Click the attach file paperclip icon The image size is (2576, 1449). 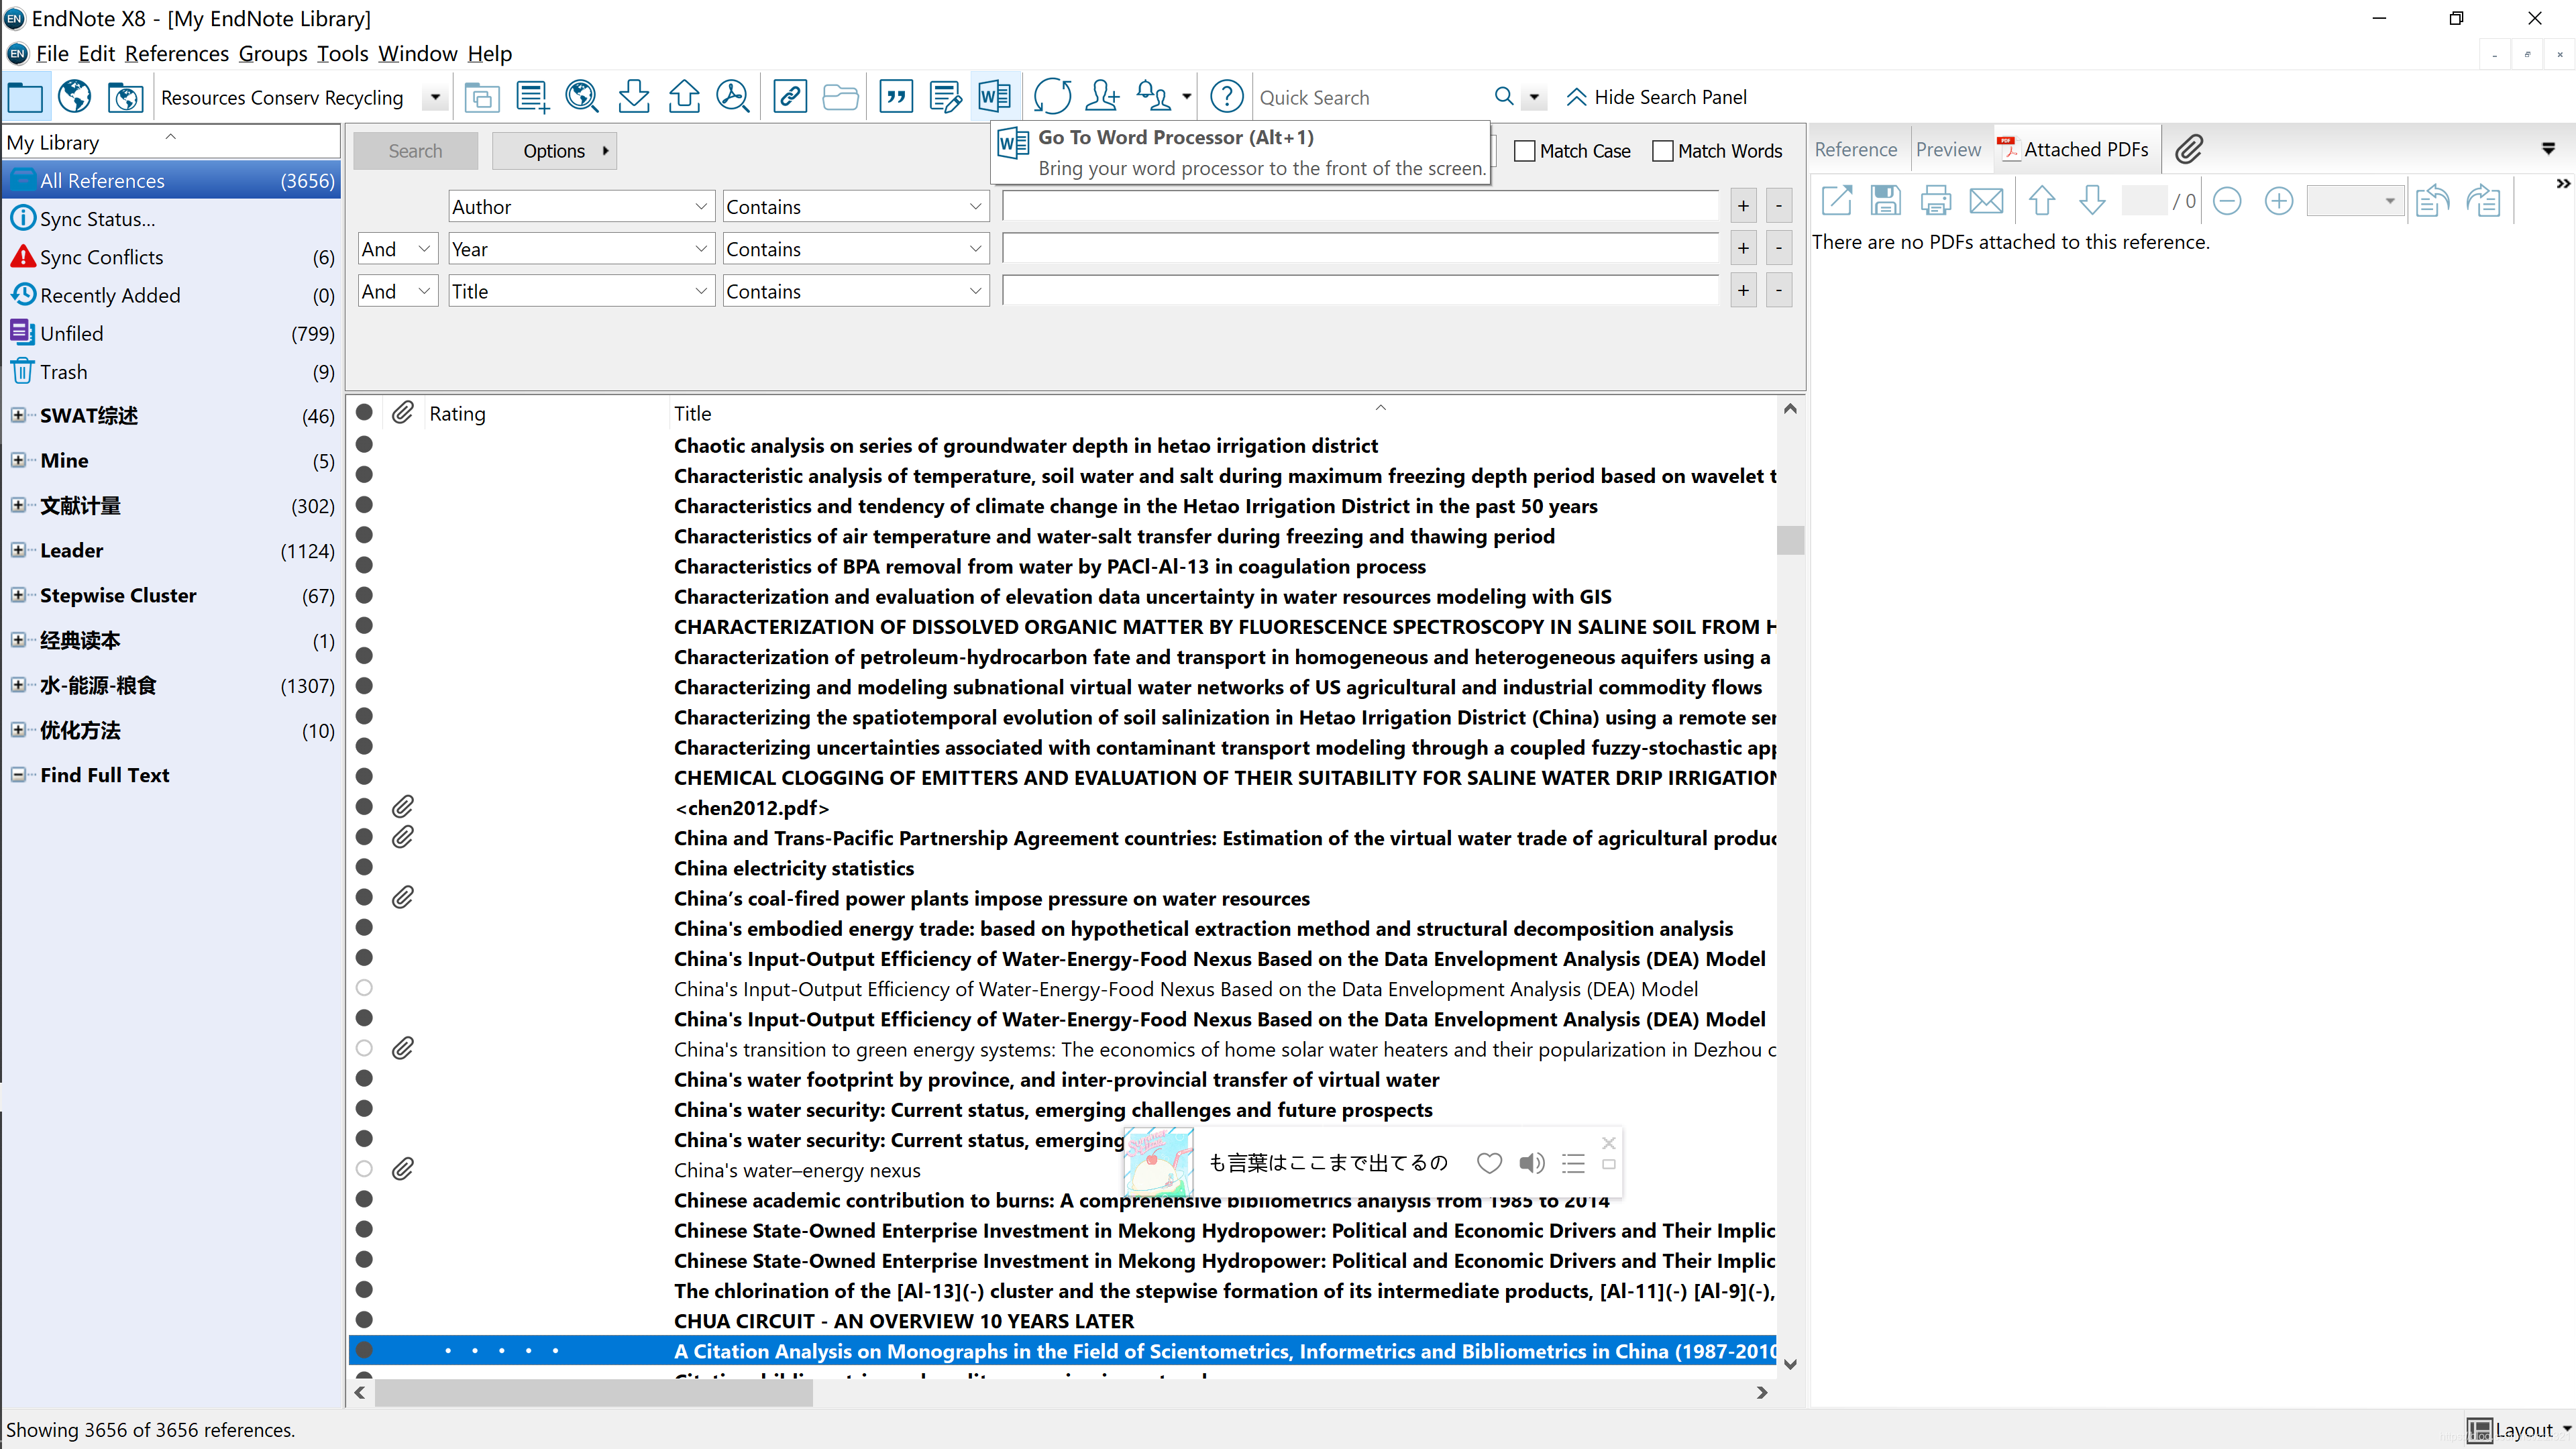point(2188,149)
